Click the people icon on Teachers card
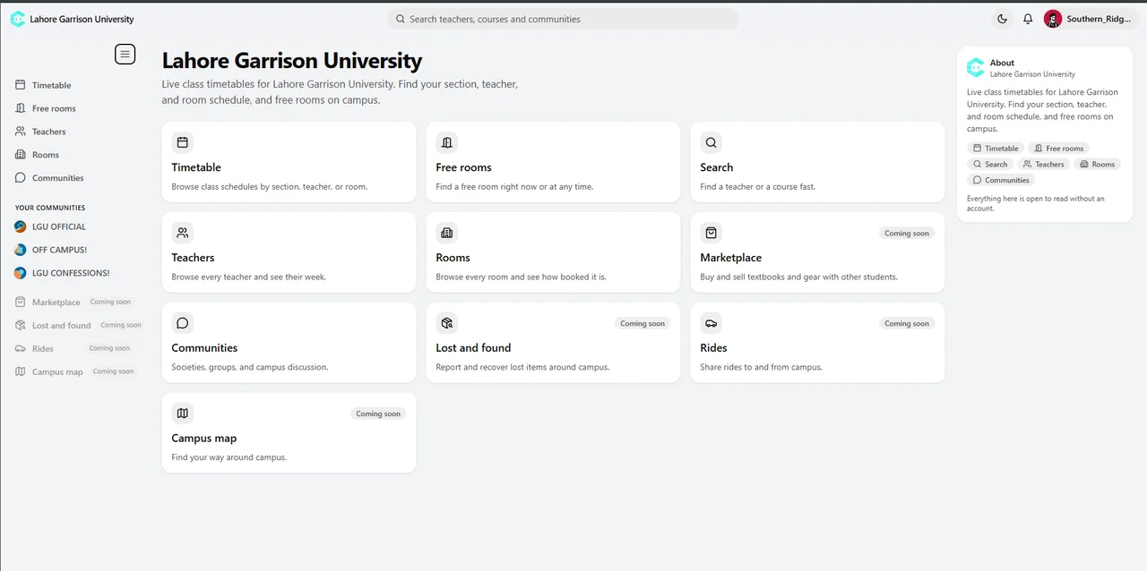The height and width of the screenshot is (571, 1147). pos(183,233)
